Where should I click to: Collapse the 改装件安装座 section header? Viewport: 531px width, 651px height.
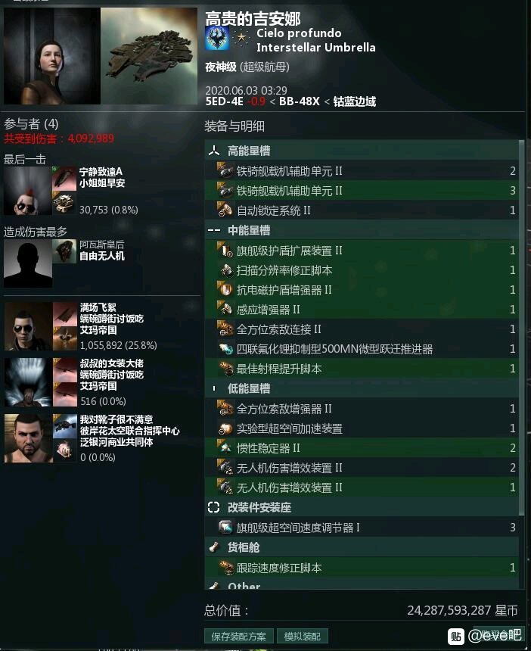(x=362, y=507)
